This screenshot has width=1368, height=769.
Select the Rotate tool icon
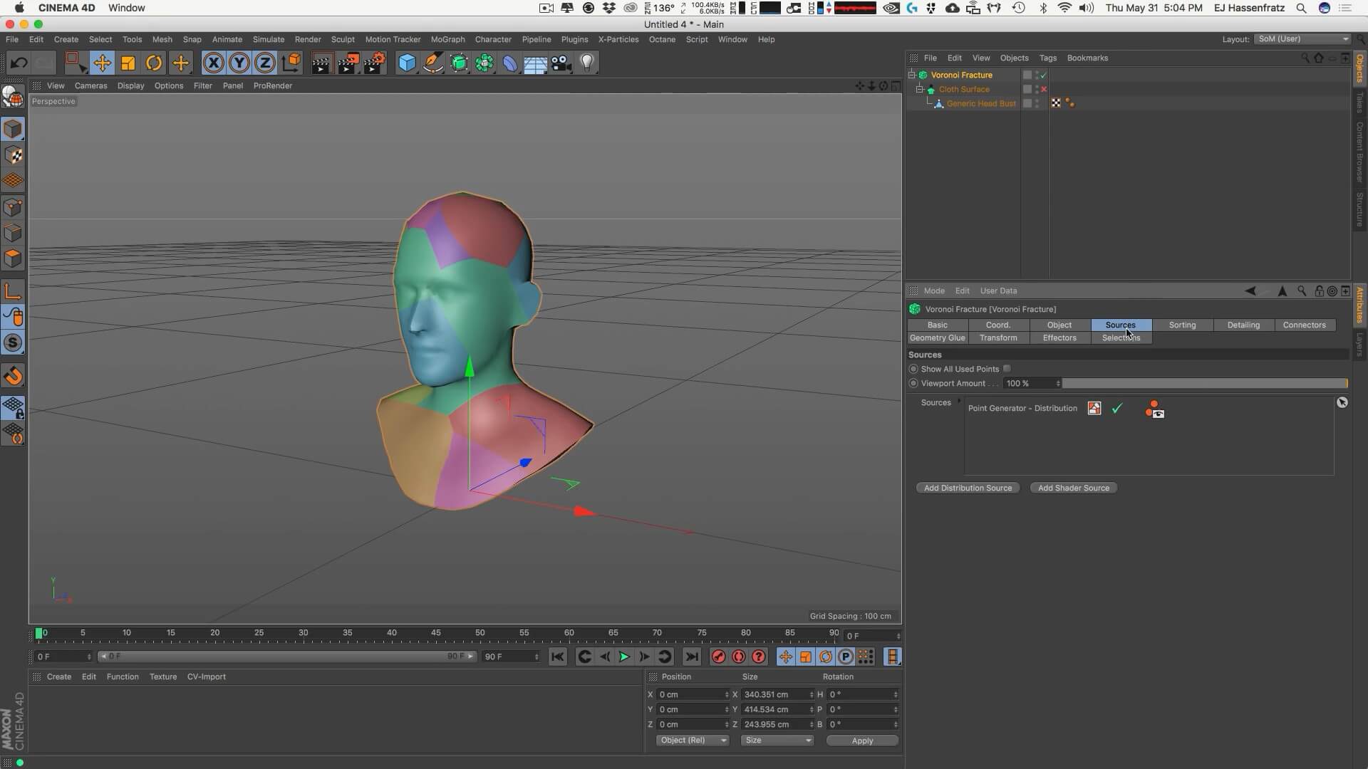click(154, 63)
